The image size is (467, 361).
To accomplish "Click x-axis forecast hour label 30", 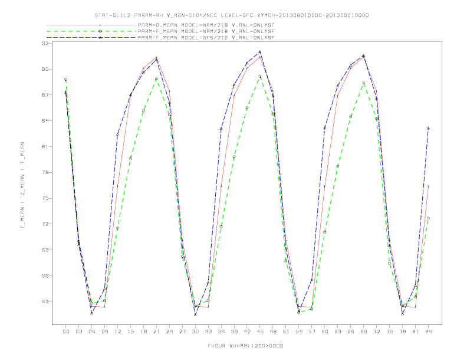I will tap(195, 332).
